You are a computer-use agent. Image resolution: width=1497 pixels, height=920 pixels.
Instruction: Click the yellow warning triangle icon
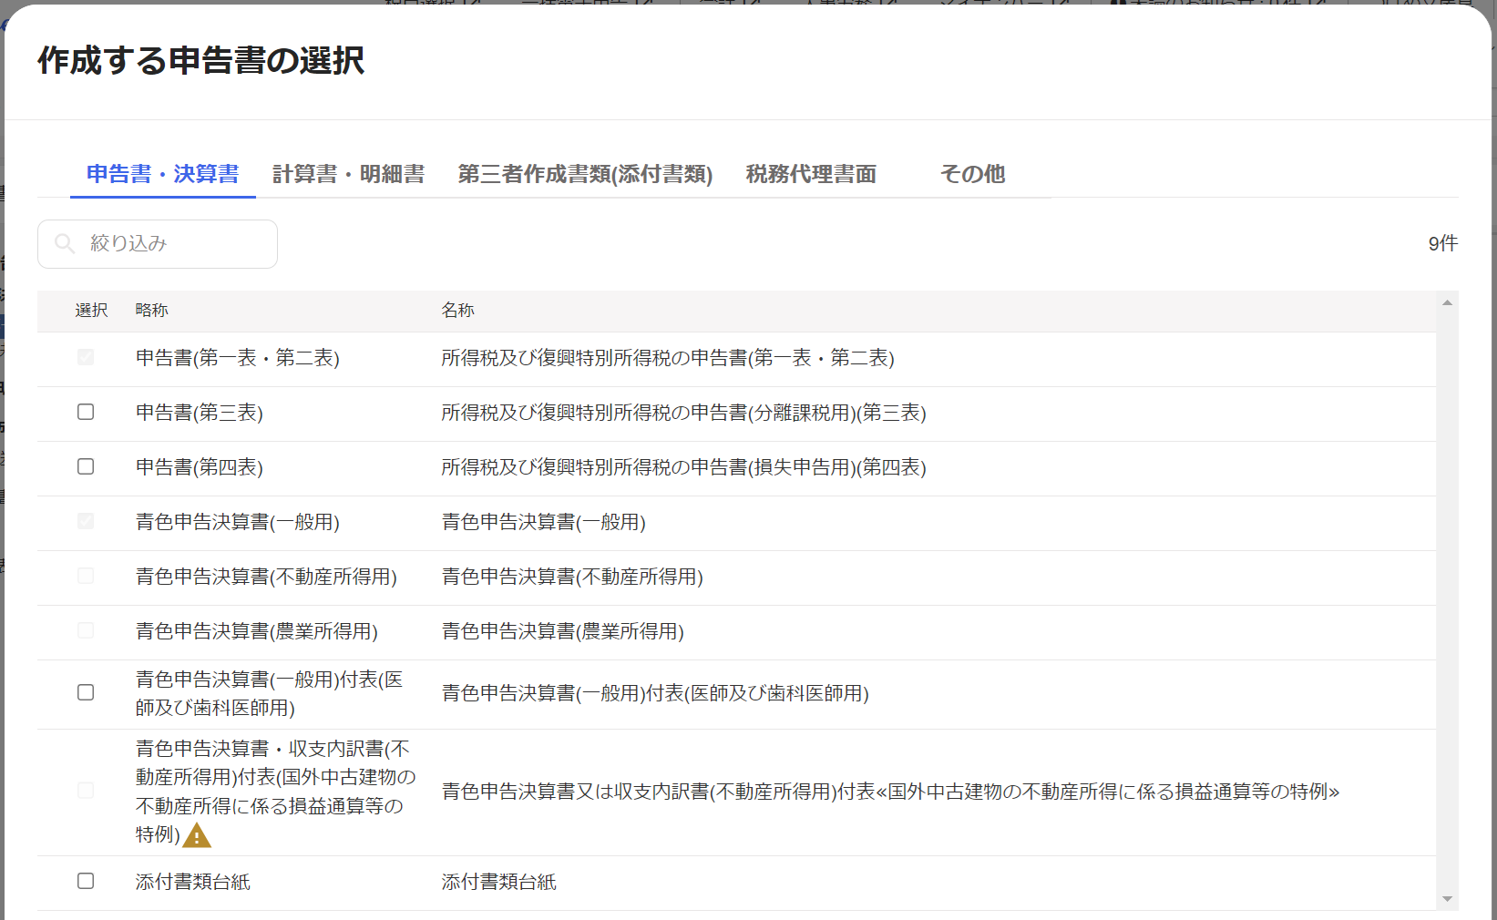197,835
